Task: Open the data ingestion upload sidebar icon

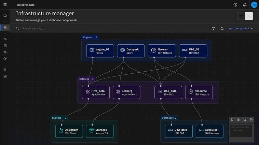Action: (5, 39)
